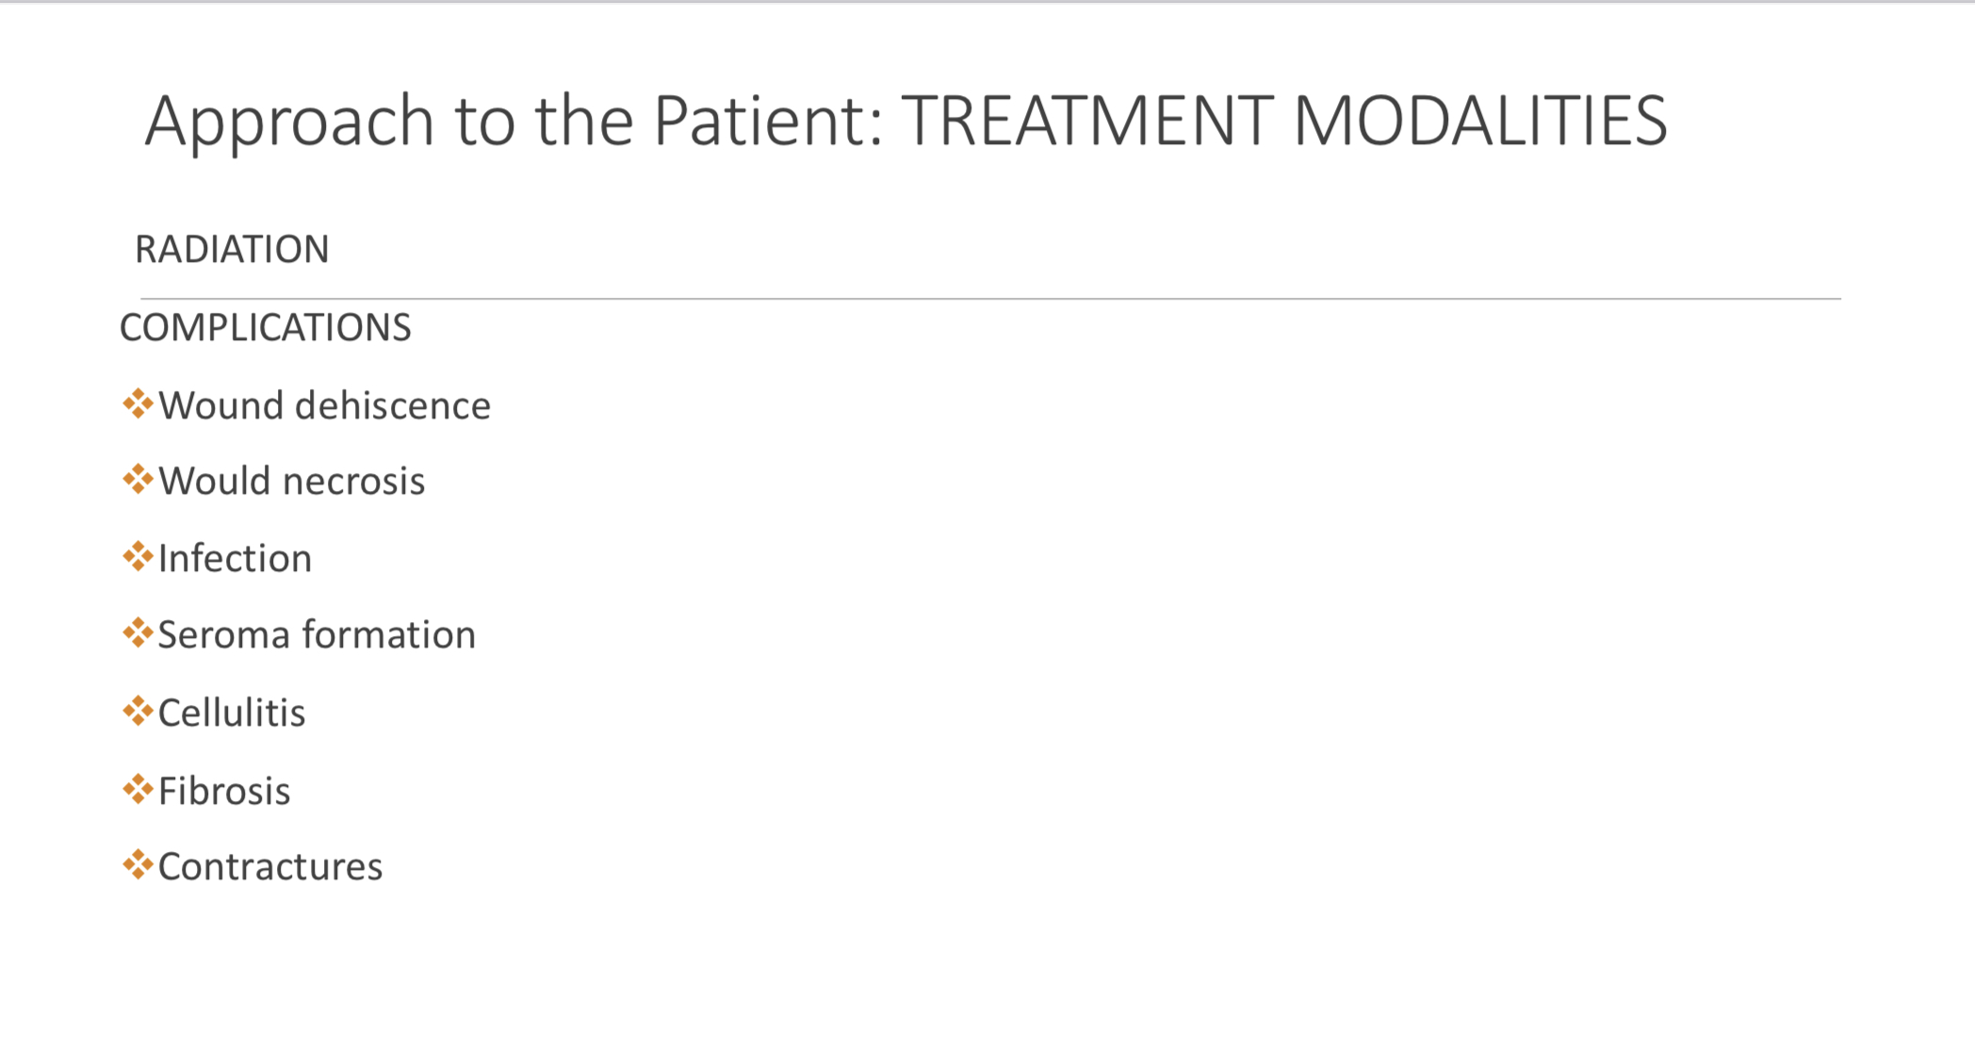1975x1049 pixels.
Task: Click the Fibrosis text
Action: [224, 792]
